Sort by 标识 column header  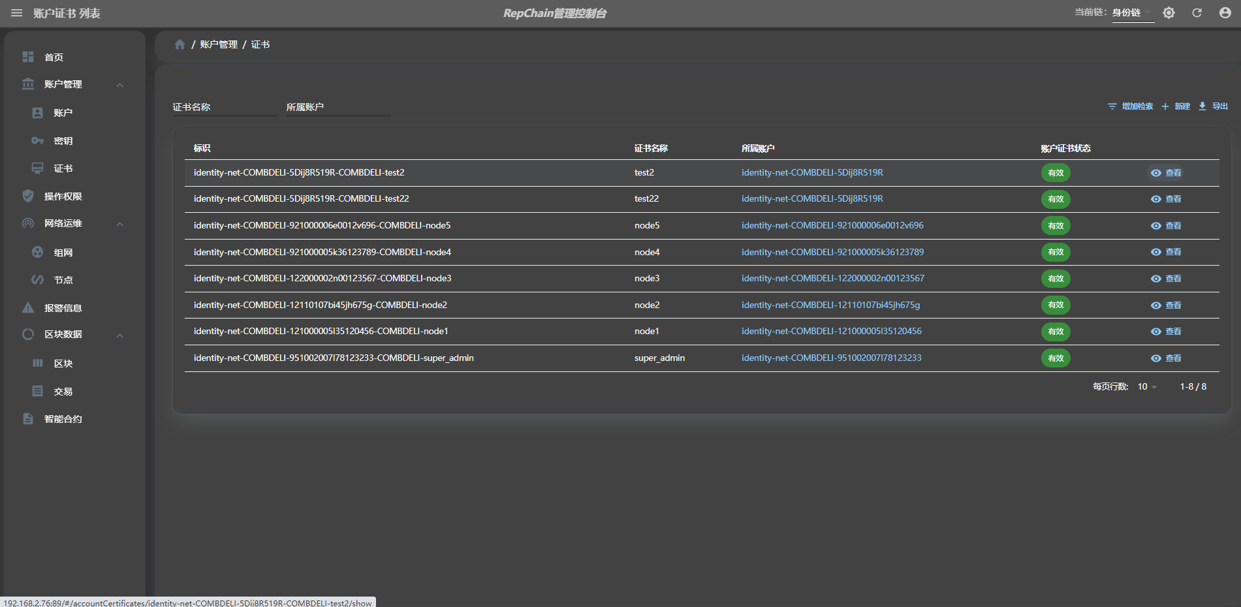click(202, 148)
